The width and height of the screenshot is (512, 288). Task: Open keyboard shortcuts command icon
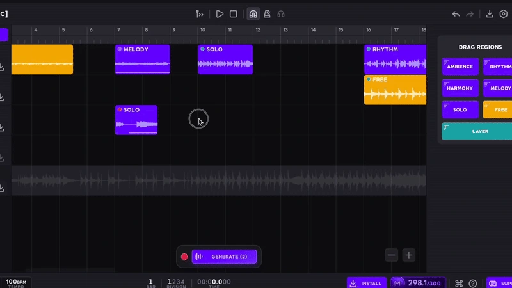click(459, 283)
